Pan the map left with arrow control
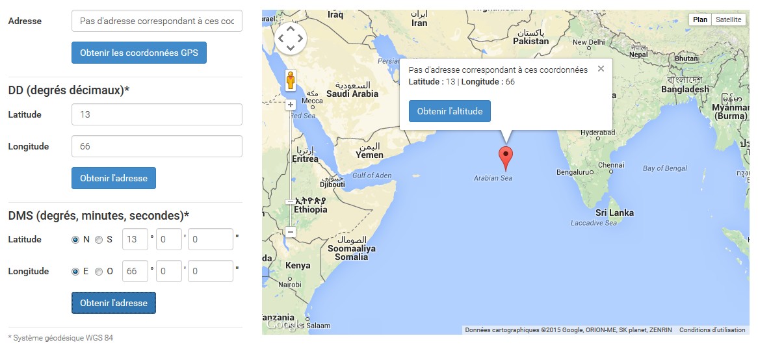Viewport: 758px width, 349px height. [x=281, y=38]
